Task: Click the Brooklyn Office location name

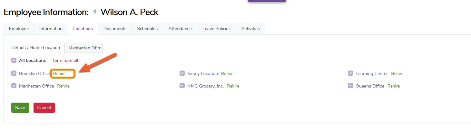Action: click(34, 73)
